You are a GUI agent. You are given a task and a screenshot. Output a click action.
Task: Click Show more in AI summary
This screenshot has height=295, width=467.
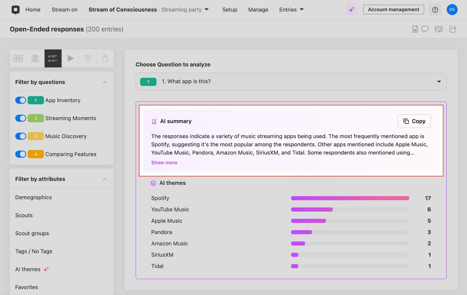tap(164, 163)
